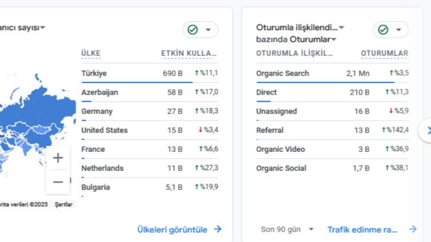
Task: Click the ÜLKE column header
Action: point(91,53)
